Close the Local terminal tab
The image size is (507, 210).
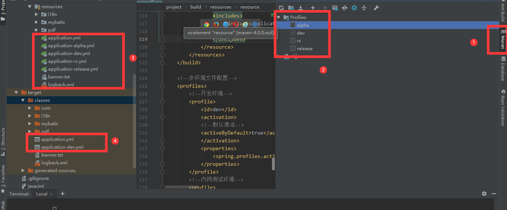(x=51, y=194)
